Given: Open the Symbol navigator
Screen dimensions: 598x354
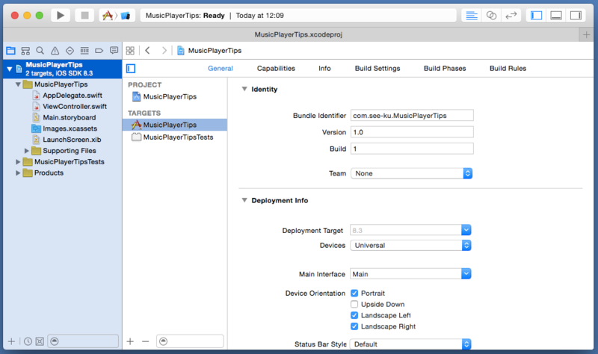Looking at the screenshot, I should [x=25, y=50].
